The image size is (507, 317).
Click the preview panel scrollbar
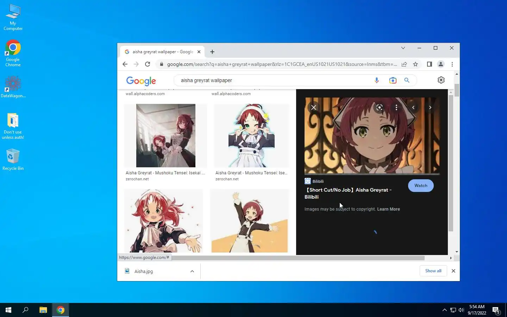coord(451,163)
